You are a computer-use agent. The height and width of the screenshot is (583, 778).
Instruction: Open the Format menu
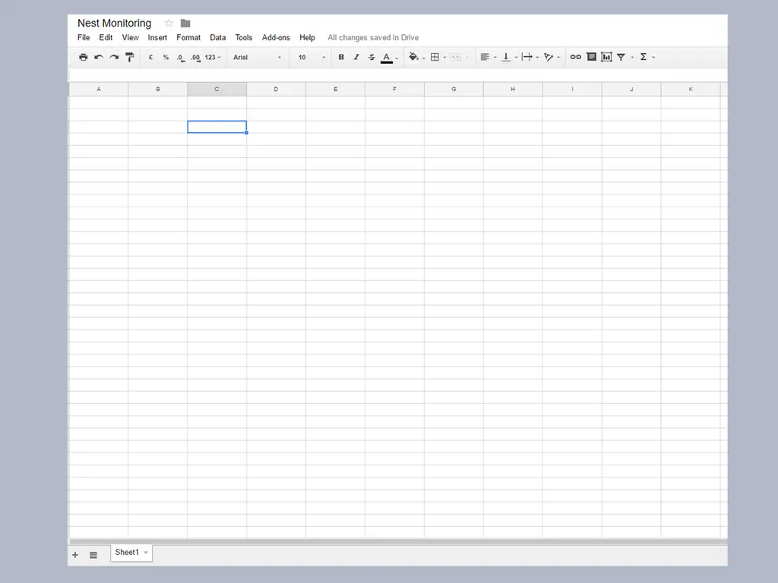coord(188,37)
